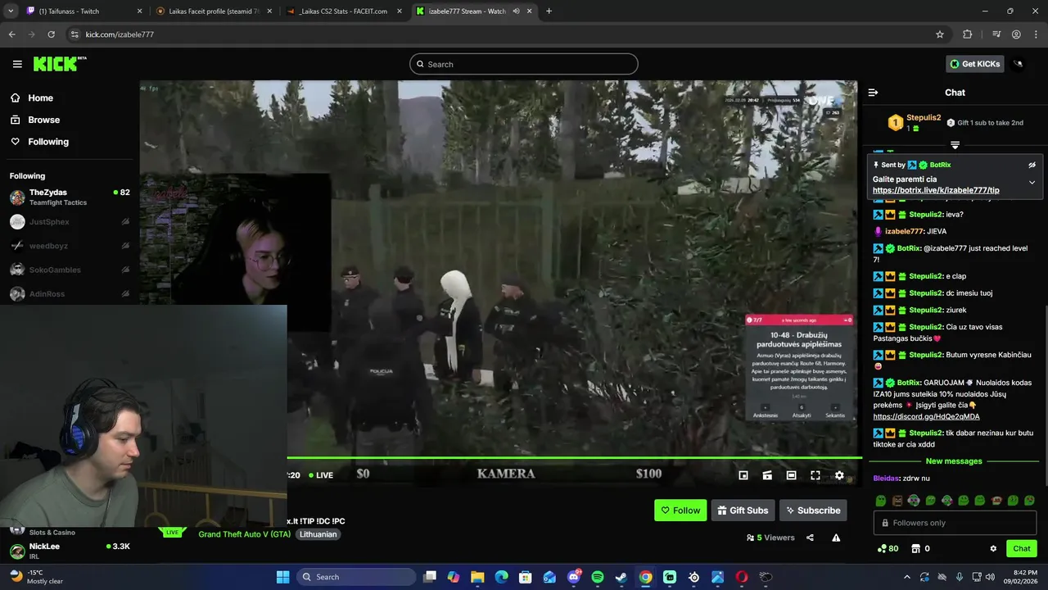Share the stream
The image size is (1048, 590).
810,538
